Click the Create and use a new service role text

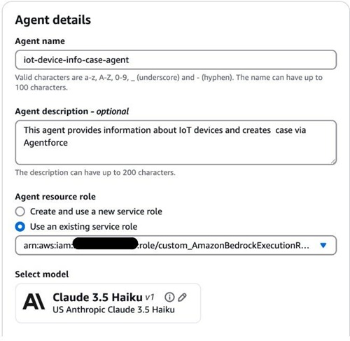click(96, 211)
